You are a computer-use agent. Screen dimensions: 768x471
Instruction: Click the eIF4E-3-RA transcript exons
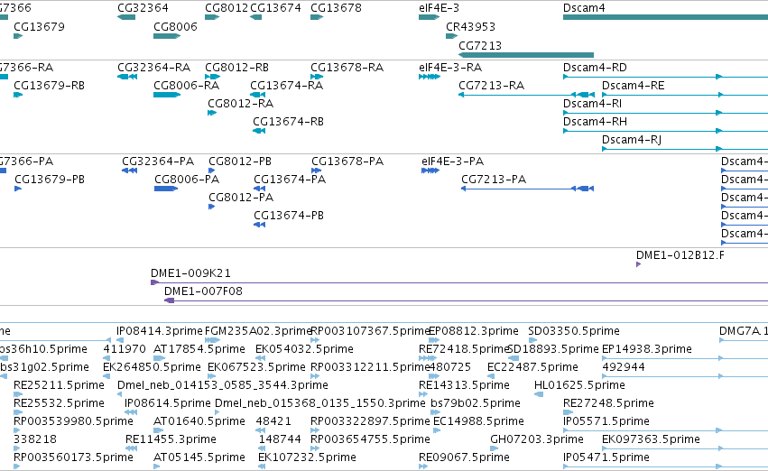point(430,77)
